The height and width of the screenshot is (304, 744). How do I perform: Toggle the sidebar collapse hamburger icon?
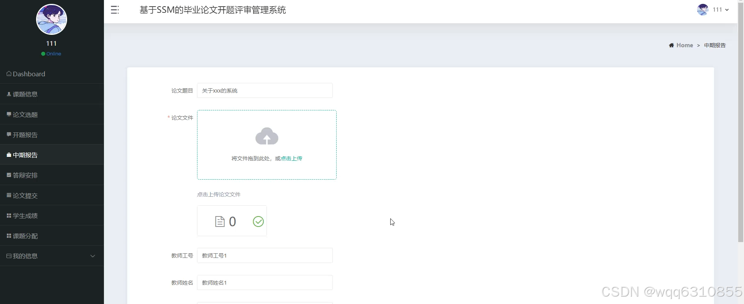(115, 10)
